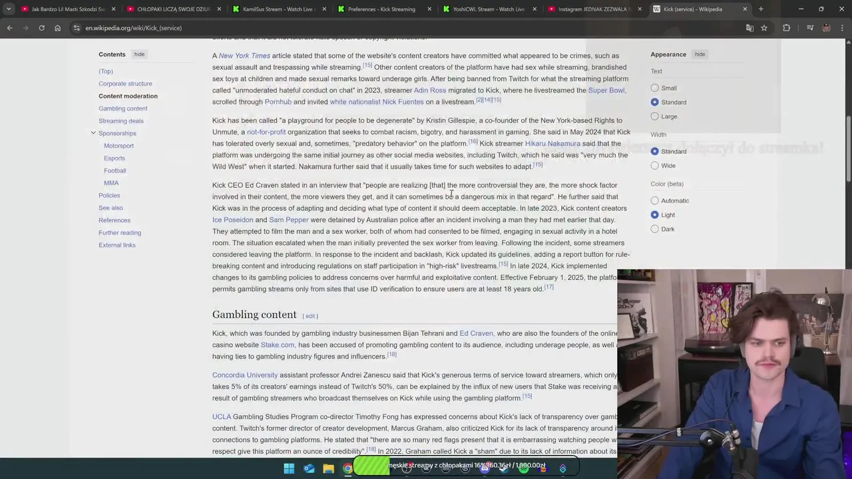Go to Content moderation in contents
The height and width of the screenshot is (479, 852).
tap(128, 96)
